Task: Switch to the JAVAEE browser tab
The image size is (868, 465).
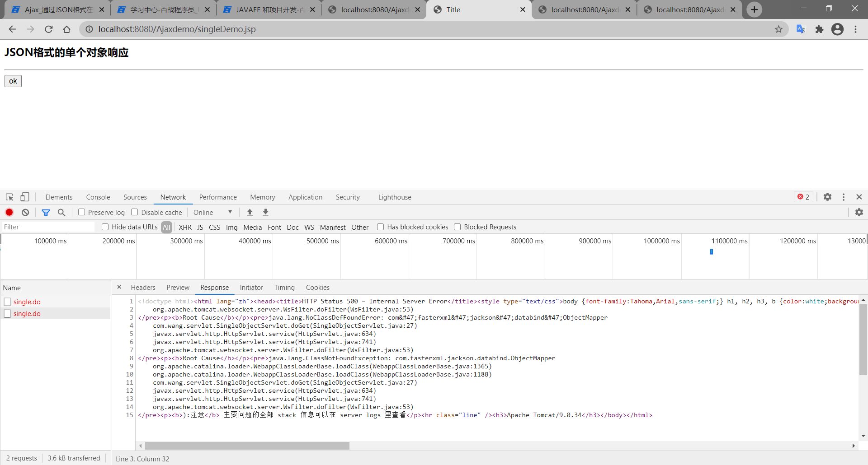Action: tap(269, 9)
